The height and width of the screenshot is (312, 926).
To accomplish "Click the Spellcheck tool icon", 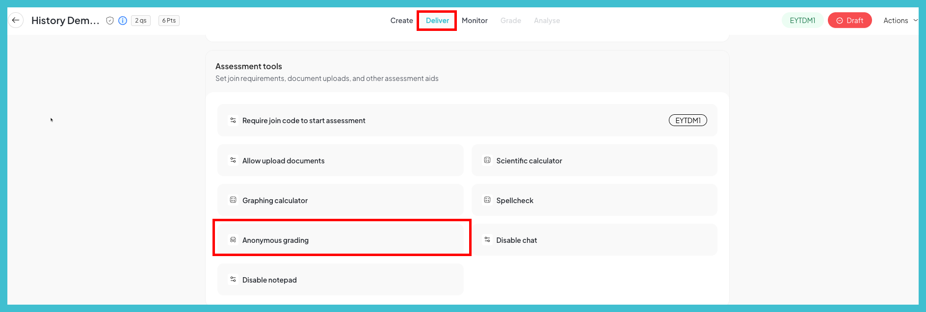I will pos(487,200).
